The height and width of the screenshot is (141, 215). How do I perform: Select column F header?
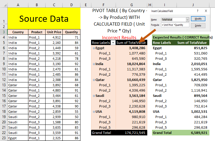(104, 5)
